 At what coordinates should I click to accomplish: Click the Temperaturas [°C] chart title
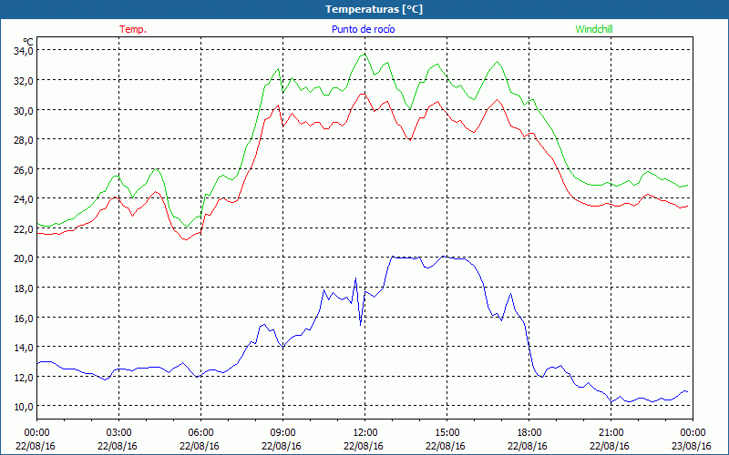click(x=374, y=9)
